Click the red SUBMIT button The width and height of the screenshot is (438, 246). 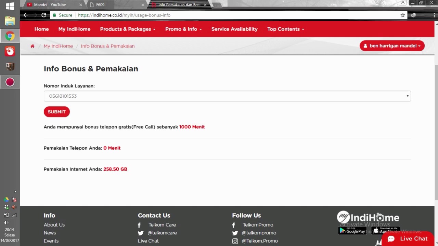pyautogui.click(x=57, y=112)
